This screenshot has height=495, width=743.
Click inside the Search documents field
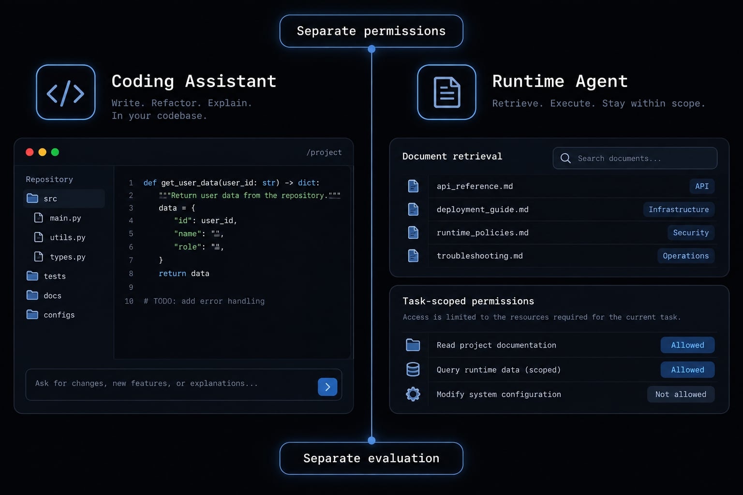coord(635,158)
